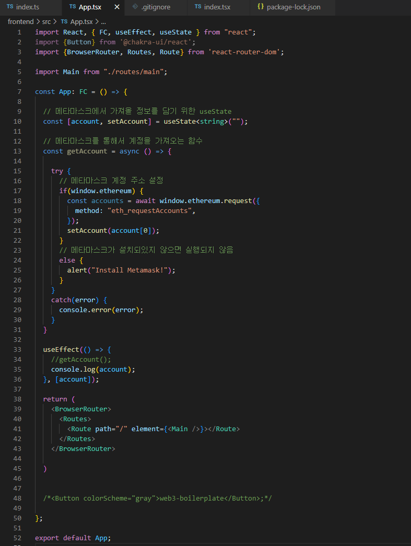Open the '...' breadcrumb symbol list
411x546 pixels.
[x=103, y=21]
